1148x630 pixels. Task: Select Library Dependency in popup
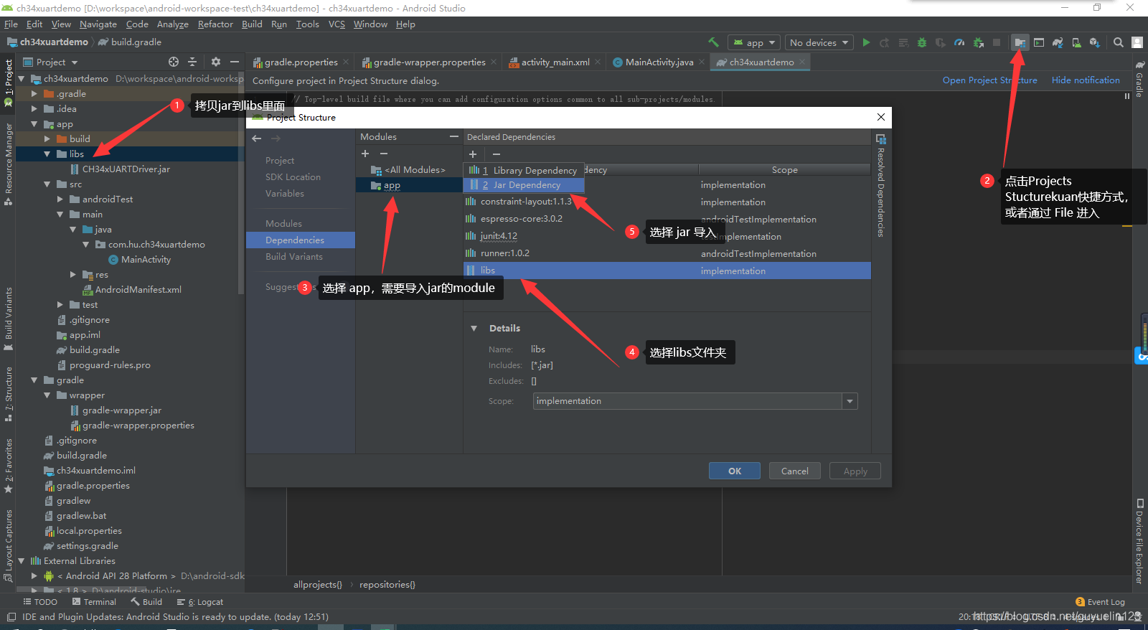coord(524,170)
